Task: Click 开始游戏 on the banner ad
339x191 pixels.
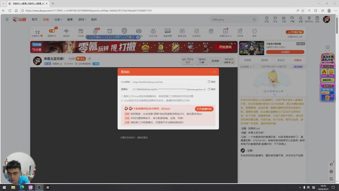Action: click(225, 47)
